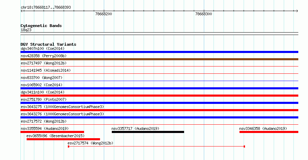Click the esv2751780 (Pinto2007) label
Screen dimensions: 308x160
pos(44,99)
